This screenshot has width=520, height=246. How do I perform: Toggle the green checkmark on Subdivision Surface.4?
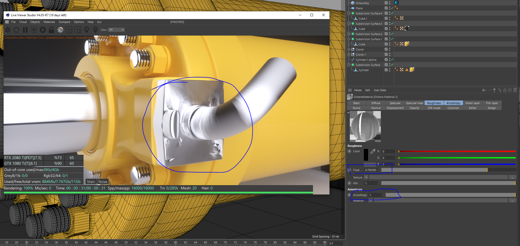(x=392, y=13)
